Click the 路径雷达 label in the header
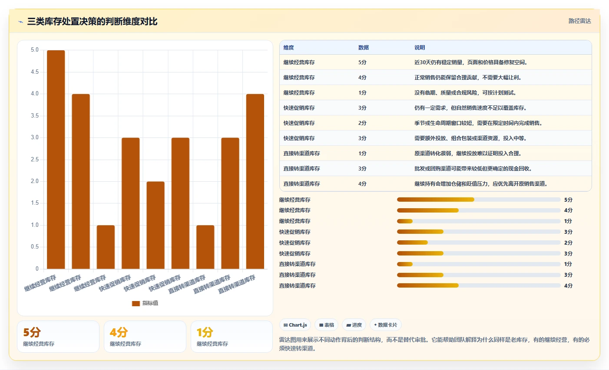Image resolution: width=609 pixels, height=370 pixels. point(579,21)
